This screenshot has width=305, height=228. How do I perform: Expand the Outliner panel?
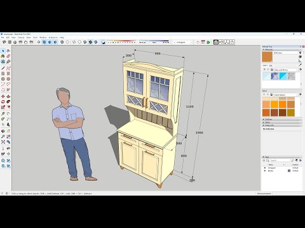pyautogui.click(x=281, y=119)
